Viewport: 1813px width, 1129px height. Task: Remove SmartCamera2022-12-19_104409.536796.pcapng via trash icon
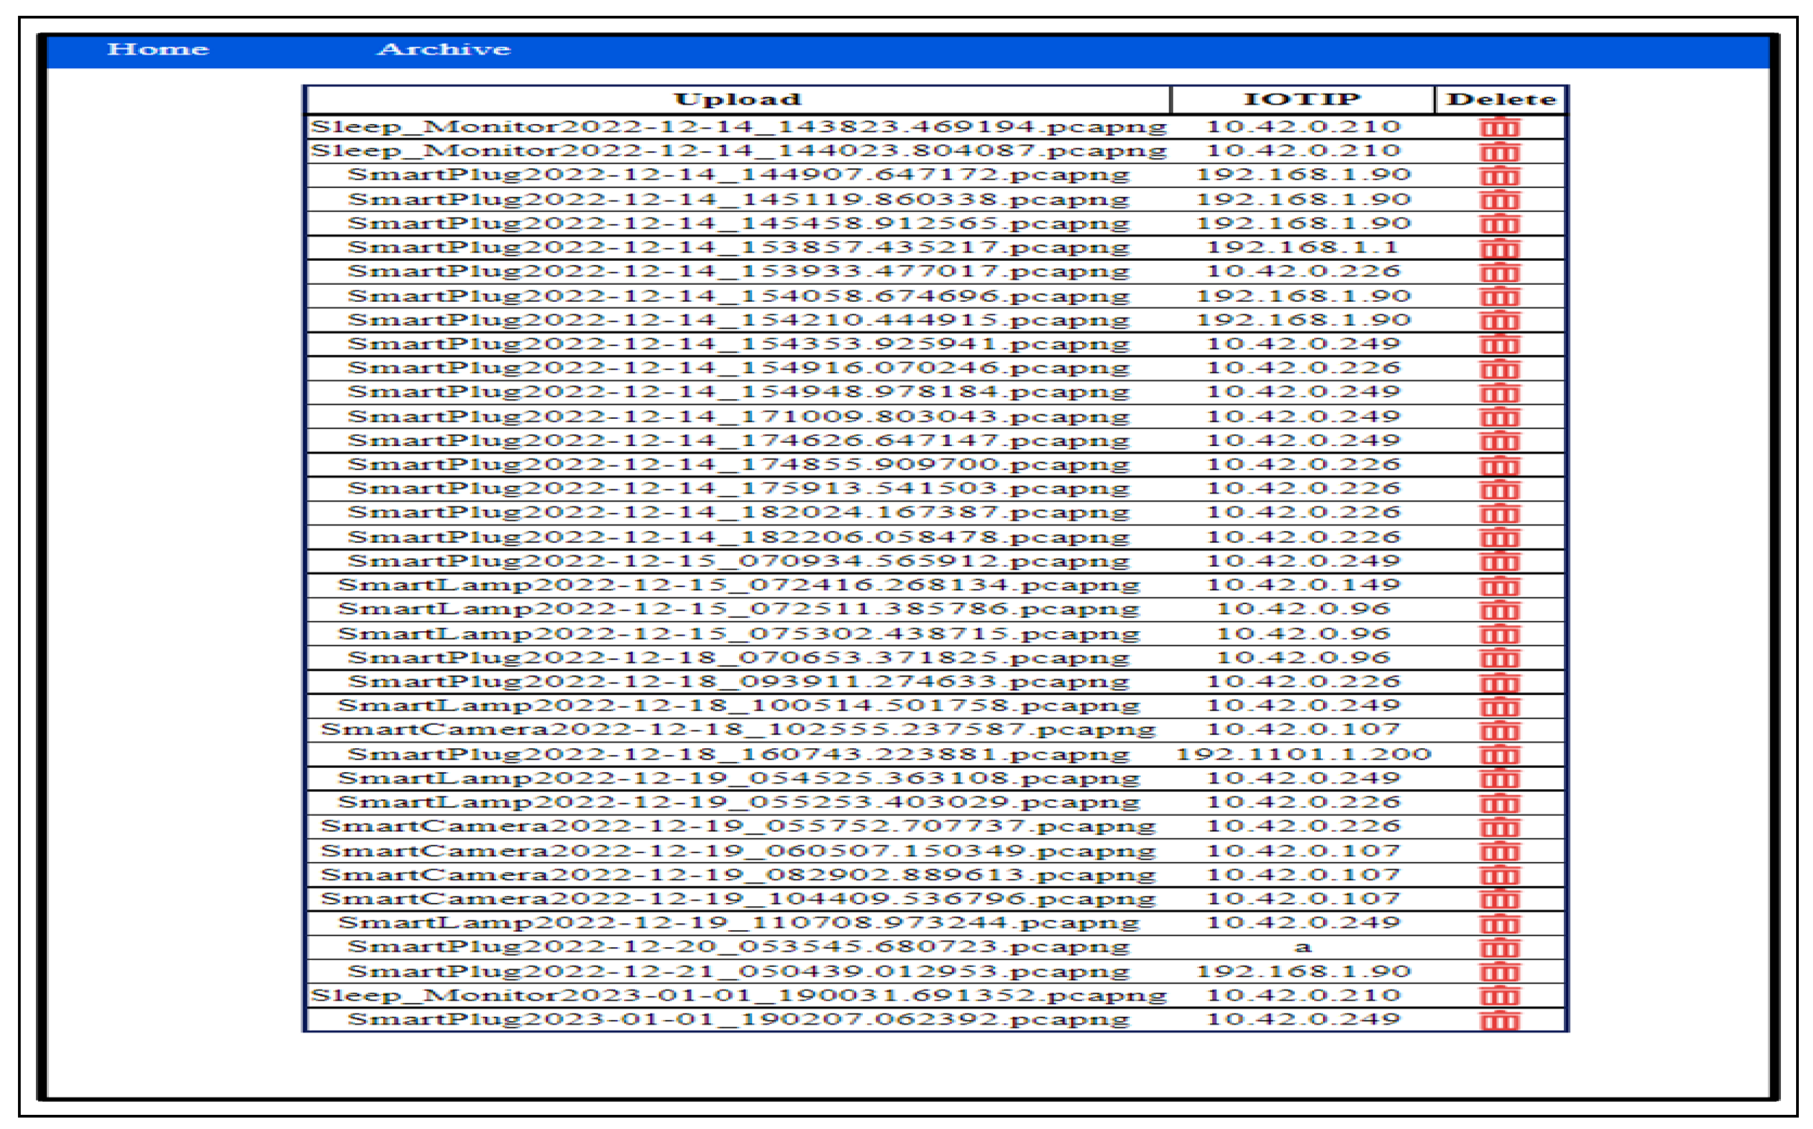tap(1499, 900)
